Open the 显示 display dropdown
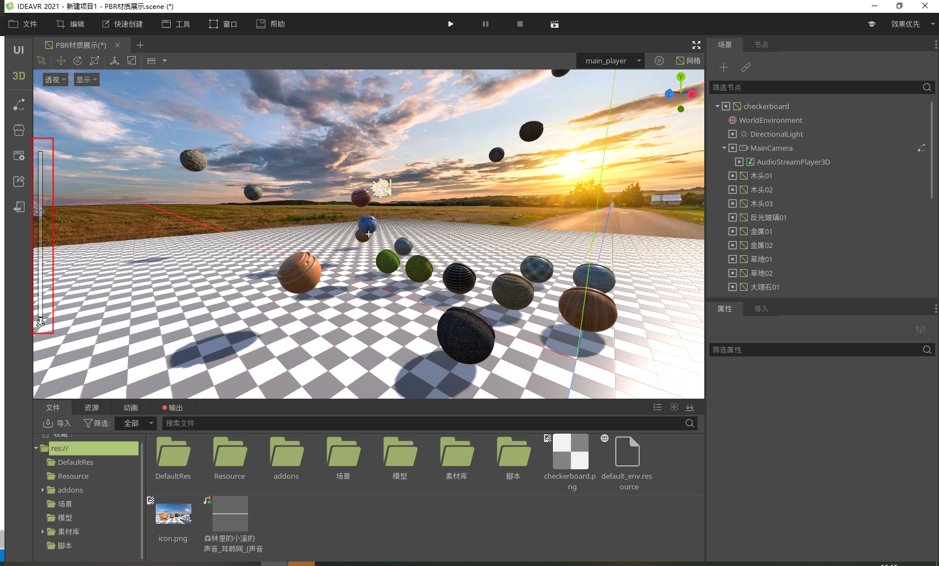The height and width of the screenshot is (566, 939). coord(87,80)
